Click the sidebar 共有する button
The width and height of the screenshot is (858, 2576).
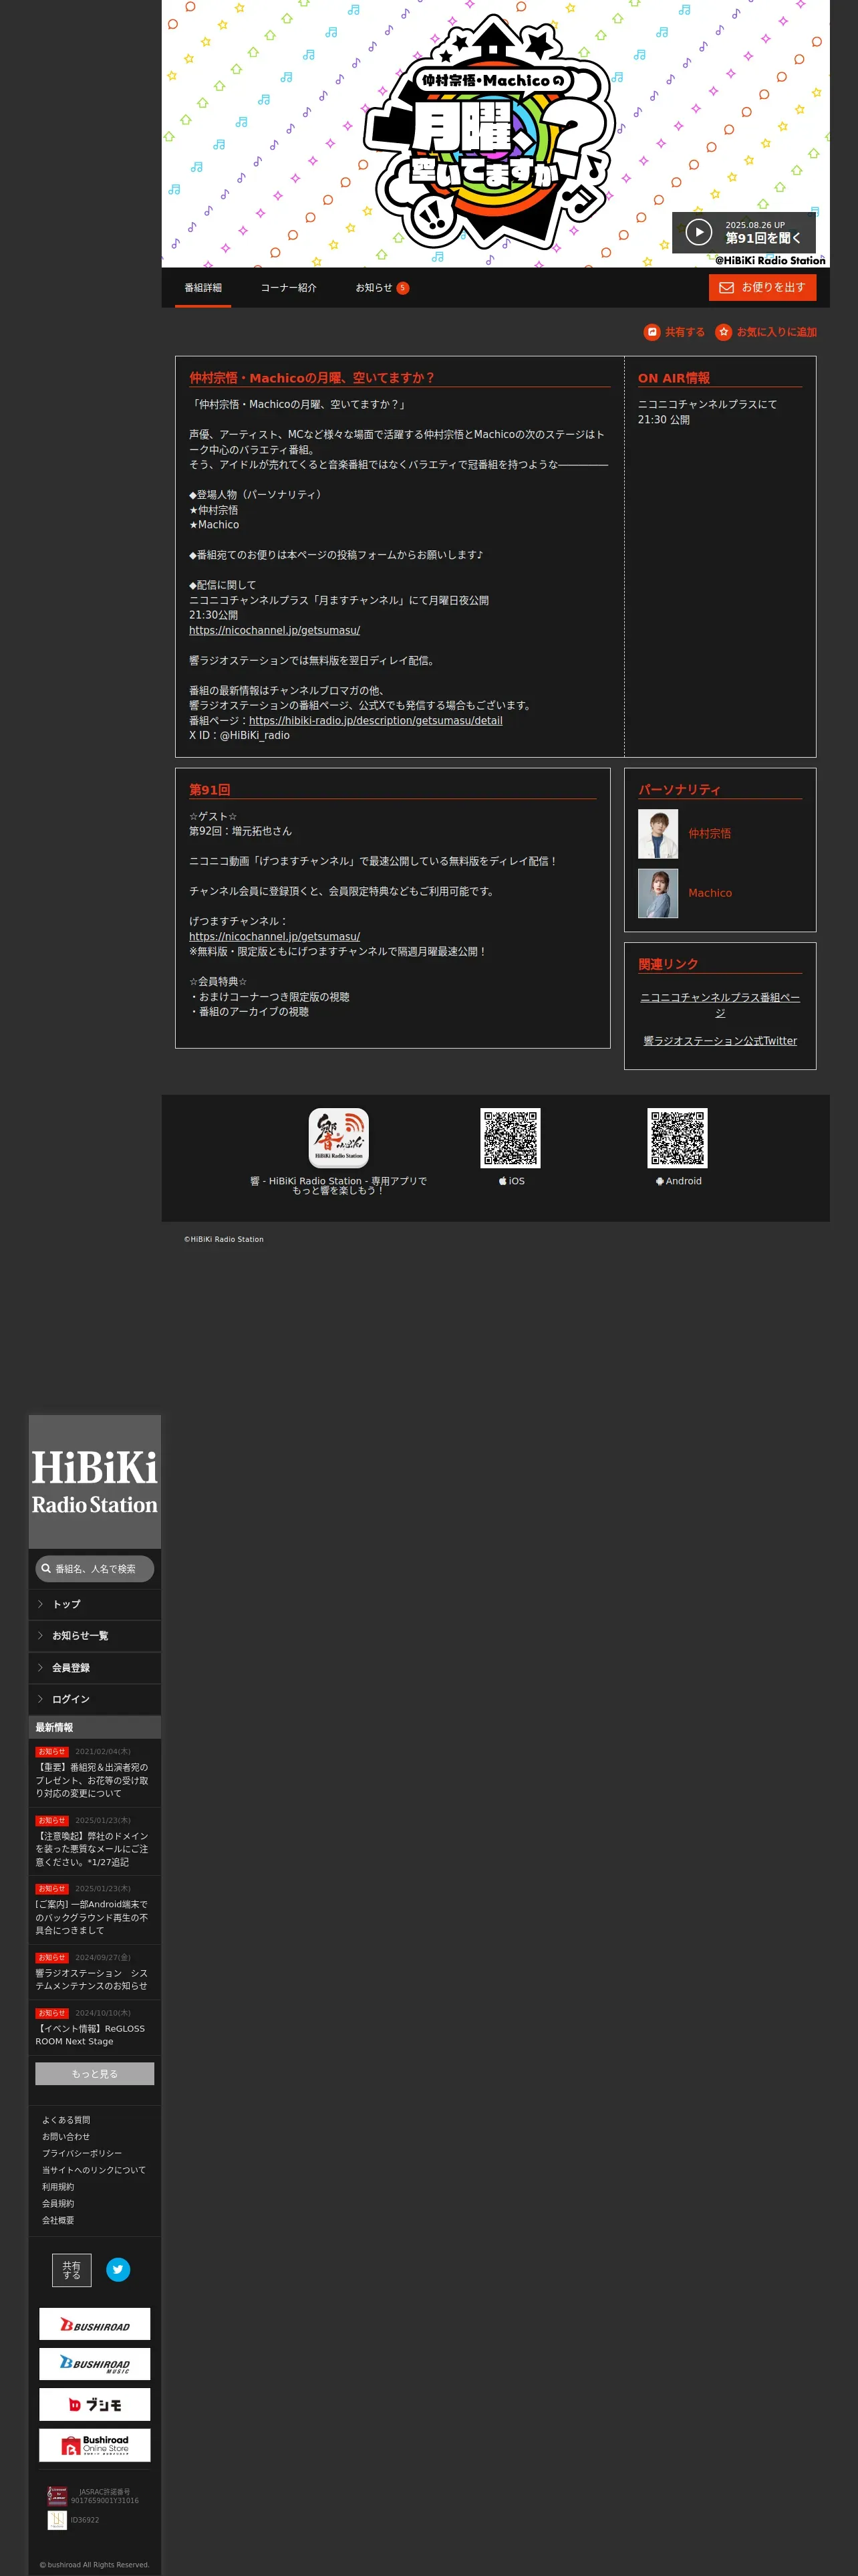(x=72, y=2270)
